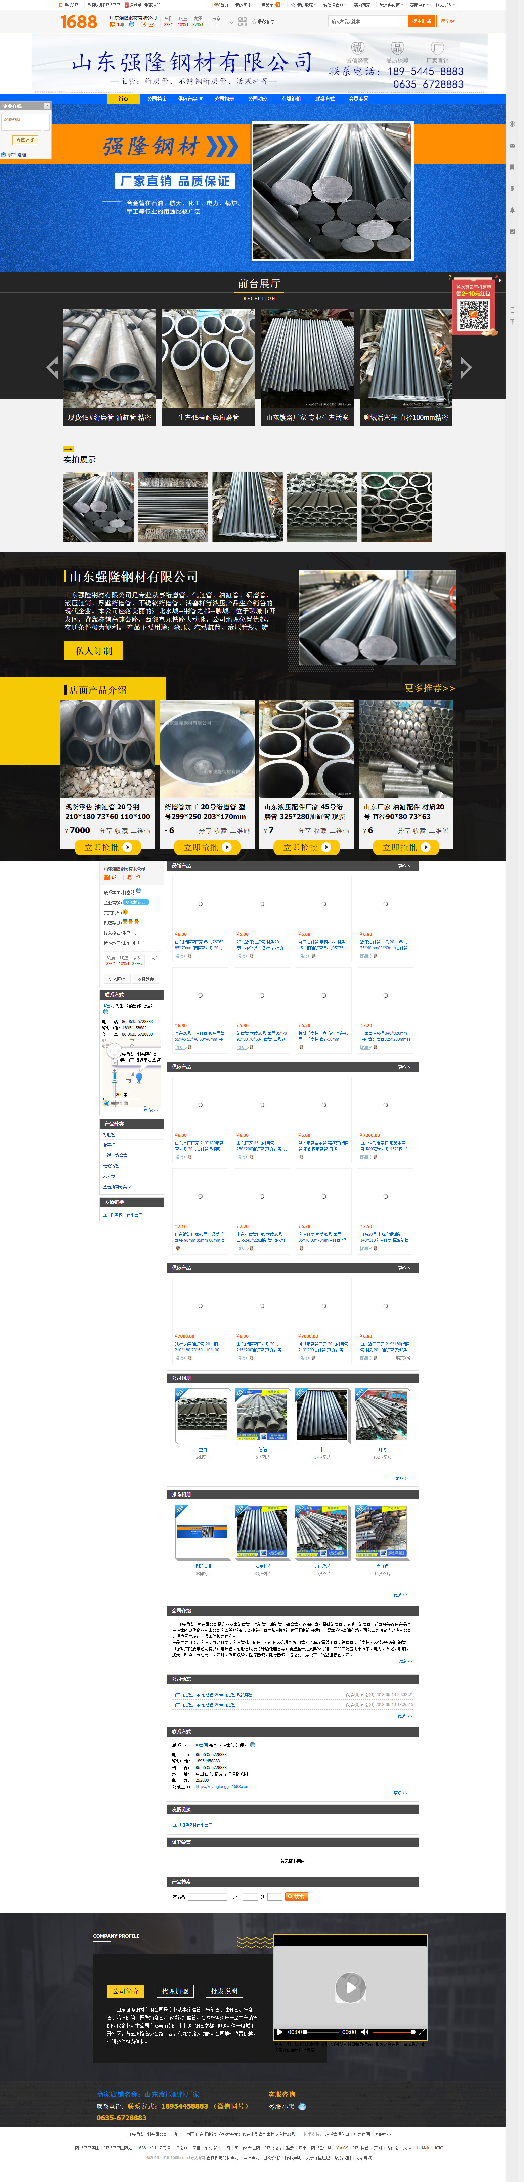Click 立即抢批 under 珩磨管加工 20号珩磨管

[207, 847]
